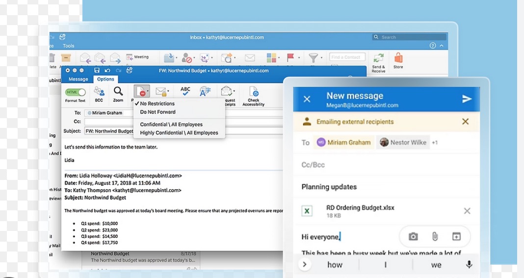Select No Restrictions menu item

179,103
